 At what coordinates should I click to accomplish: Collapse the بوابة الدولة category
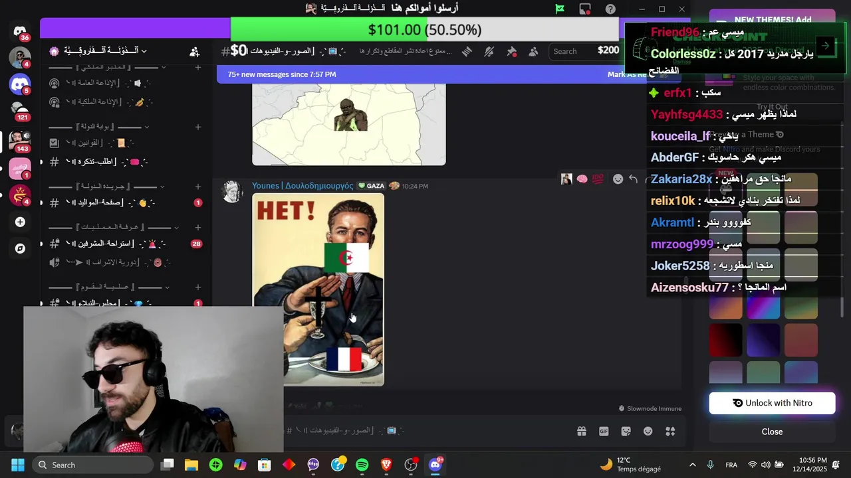tap(100, 127)
